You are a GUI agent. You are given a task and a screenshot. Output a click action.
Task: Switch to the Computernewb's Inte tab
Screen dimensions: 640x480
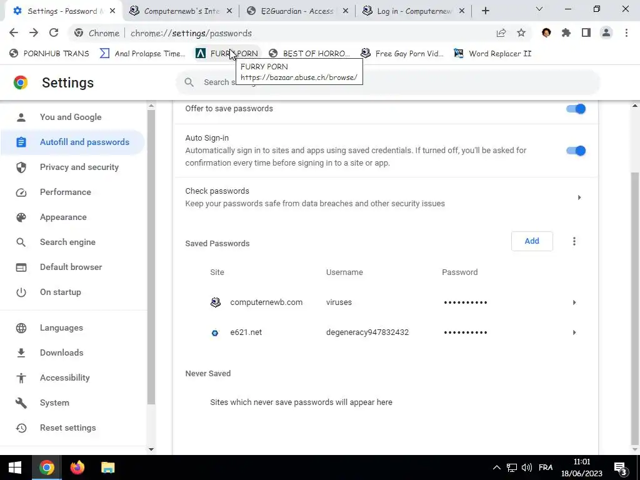coord(181,11)
